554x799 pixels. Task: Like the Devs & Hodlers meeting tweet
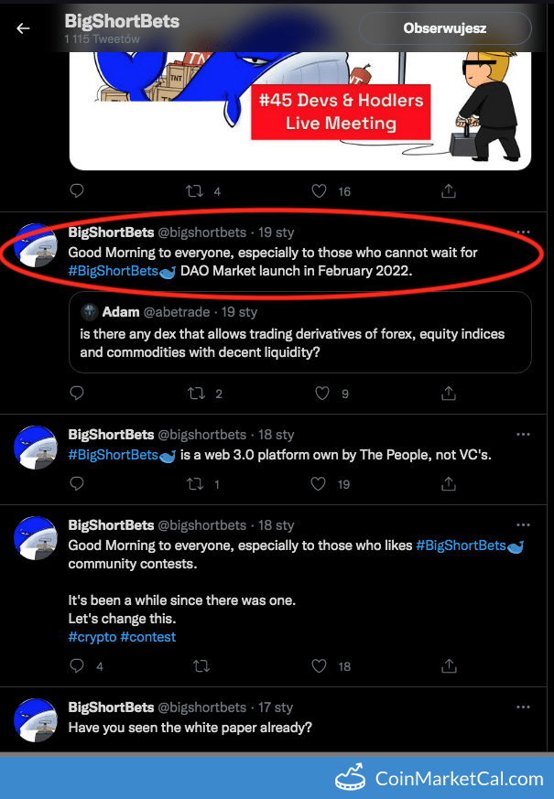(x=319, y=191)
